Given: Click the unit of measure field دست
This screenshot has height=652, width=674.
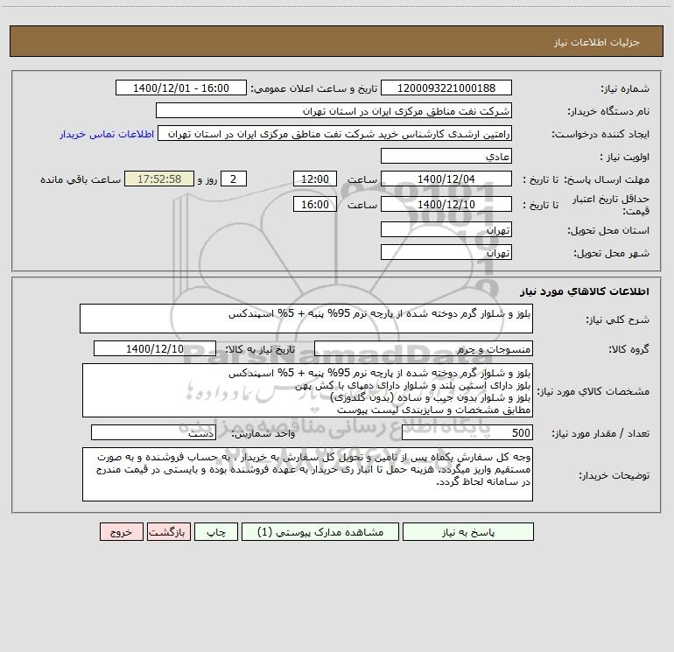Looking at the screenshot, I should (x=153, y=432).
